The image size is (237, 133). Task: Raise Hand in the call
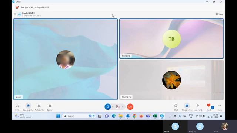[198, 106]
